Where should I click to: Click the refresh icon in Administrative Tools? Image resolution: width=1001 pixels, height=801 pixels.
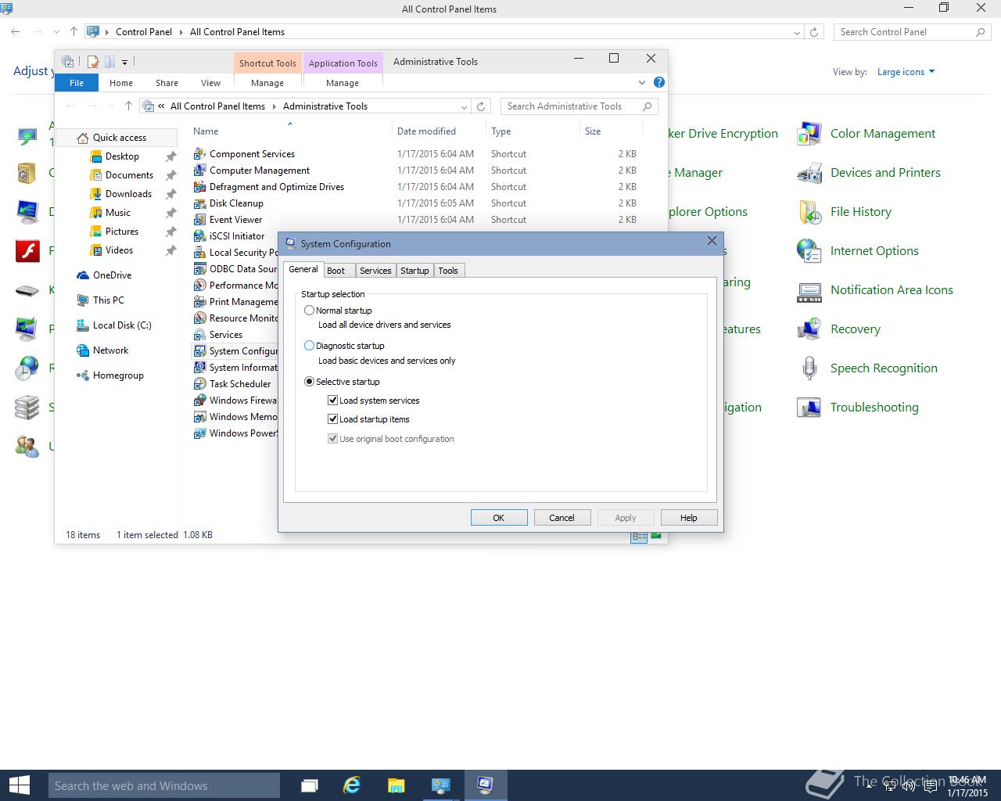pyautogui.click(x=481, y=106)
